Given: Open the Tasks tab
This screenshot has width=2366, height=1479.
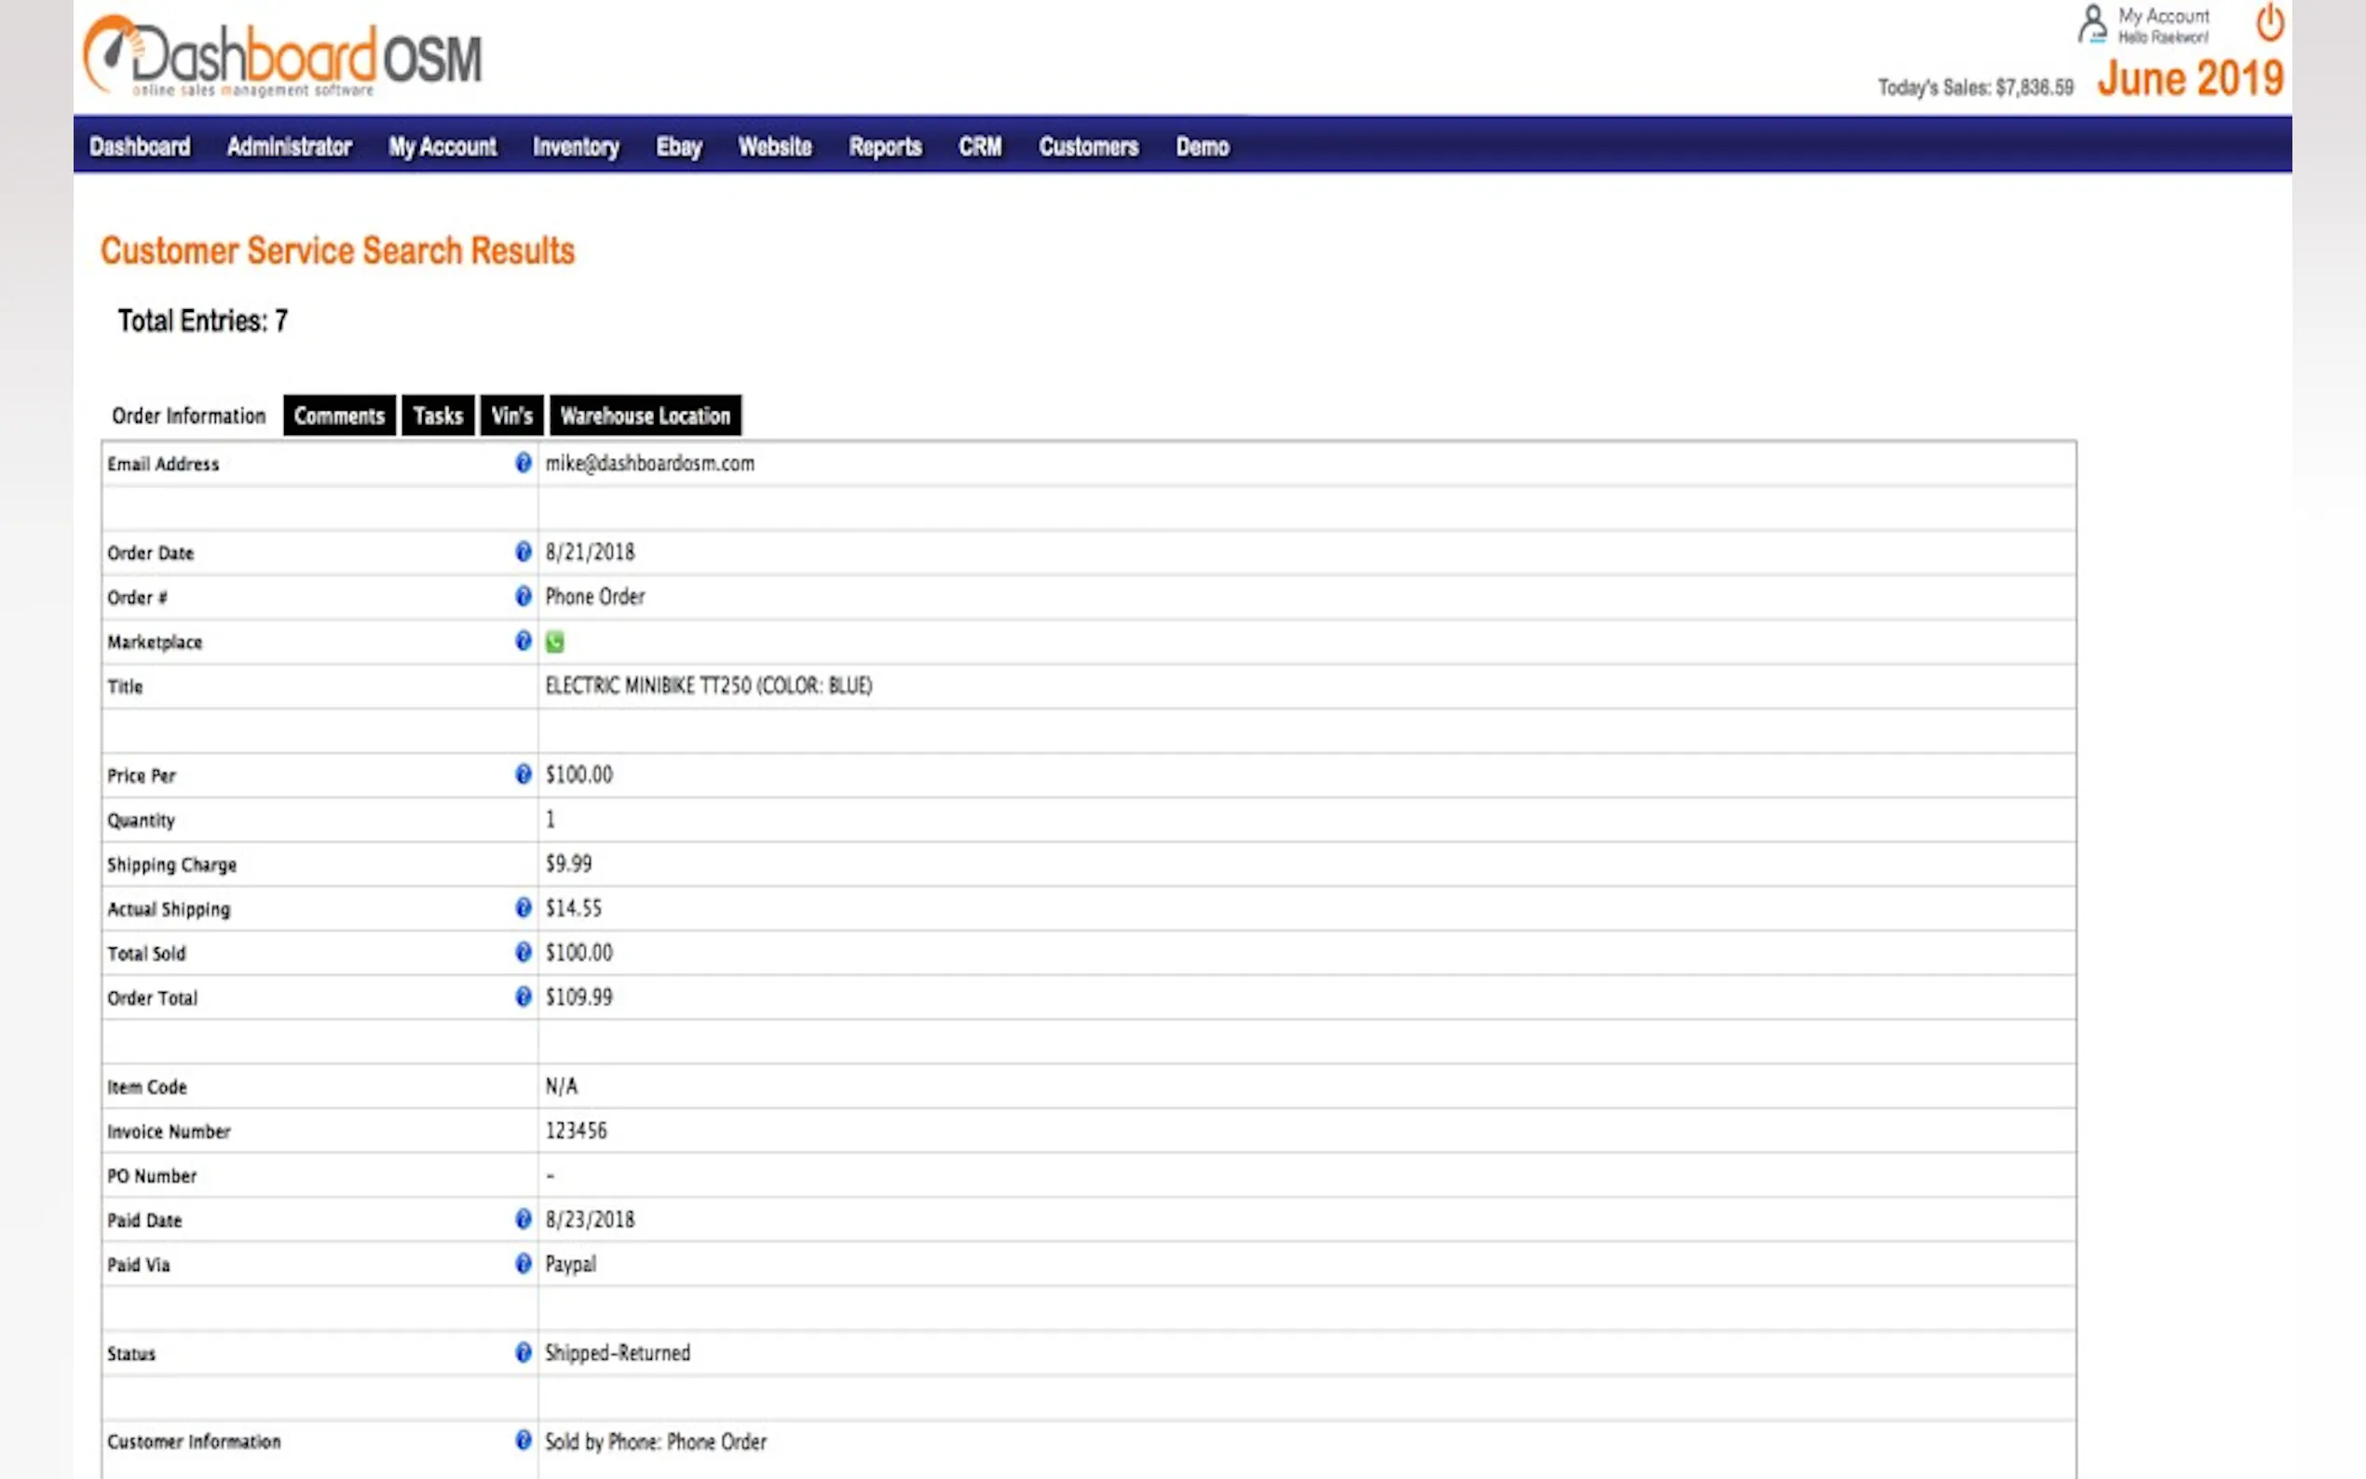Looking at the screenshot, I should pyautogui.click(x=437, y=415).
